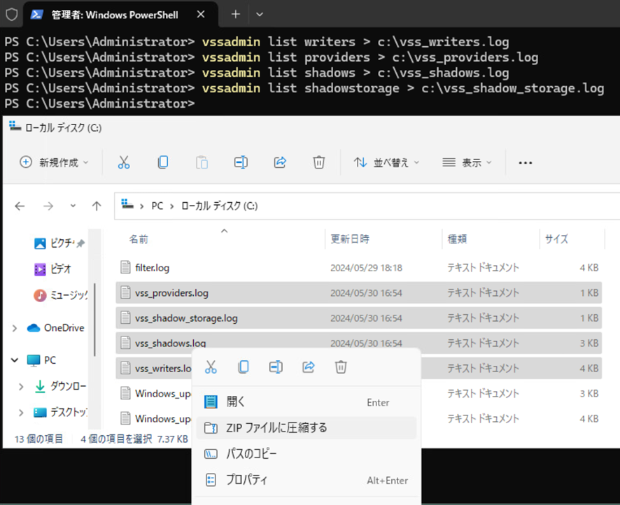
Task: Open プロパティ from context menu
Action: [x=307, y=480]
